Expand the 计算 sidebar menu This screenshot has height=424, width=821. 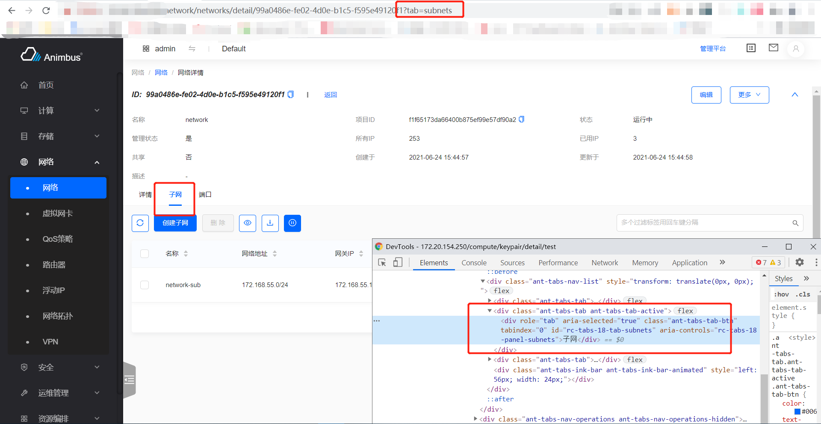(60, 110)
